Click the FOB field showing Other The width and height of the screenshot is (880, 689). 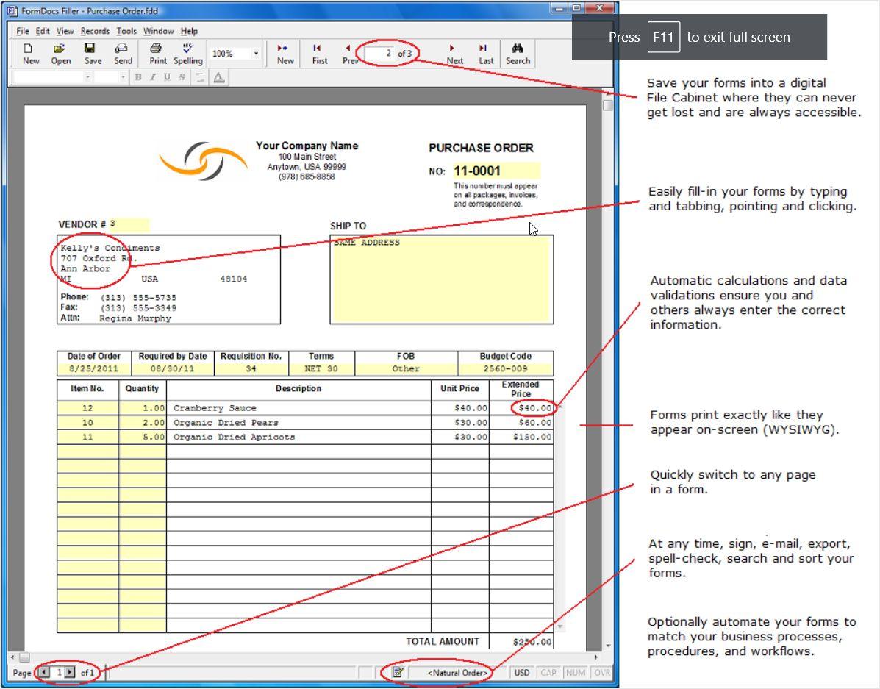[x=406, y=369]
